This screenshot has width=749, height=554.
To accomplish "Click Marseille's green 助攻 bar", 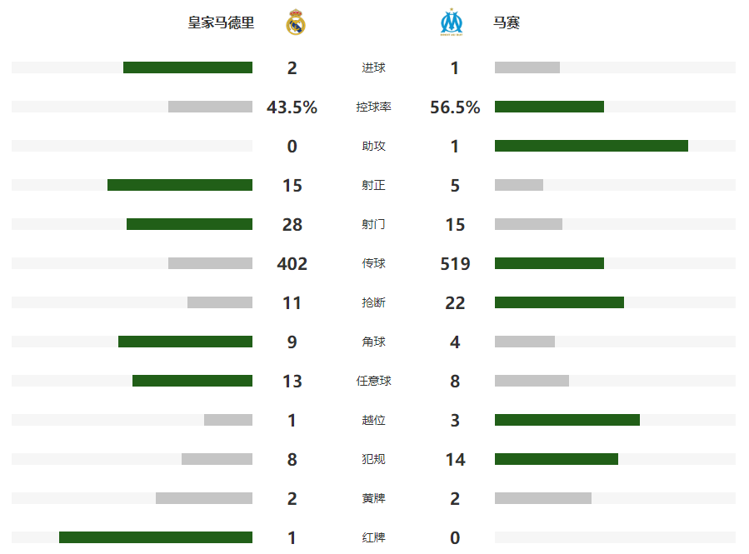I will (592, 146).
